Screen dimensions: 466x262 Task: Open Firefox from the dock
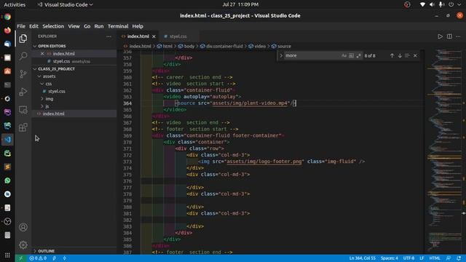(x=7, y=31)
